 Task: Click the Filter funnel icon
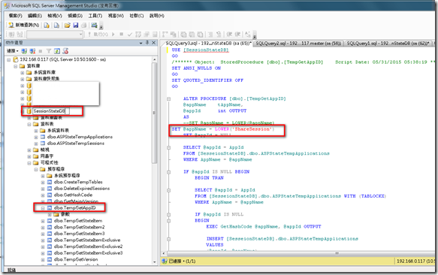[49, 51]
